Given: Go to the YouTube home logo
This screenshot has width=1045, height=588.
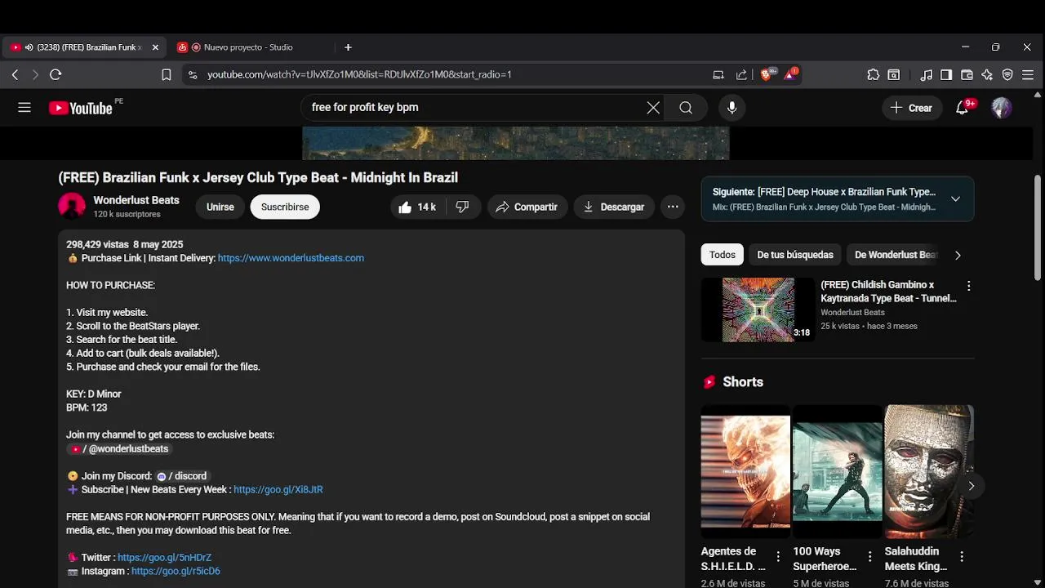Looking at the screenshot, I should pos(80,108).
